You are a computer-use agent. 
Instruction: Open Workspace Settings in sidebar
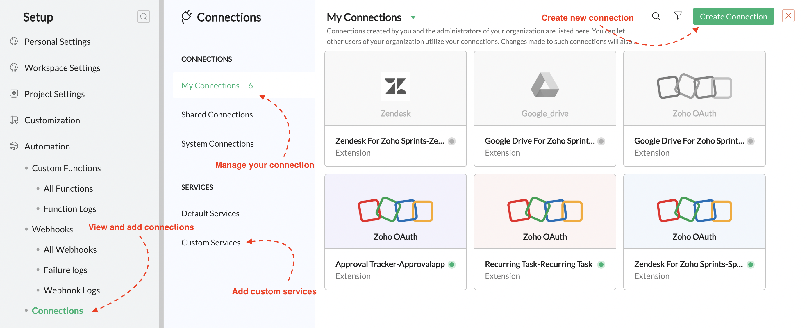62,68
